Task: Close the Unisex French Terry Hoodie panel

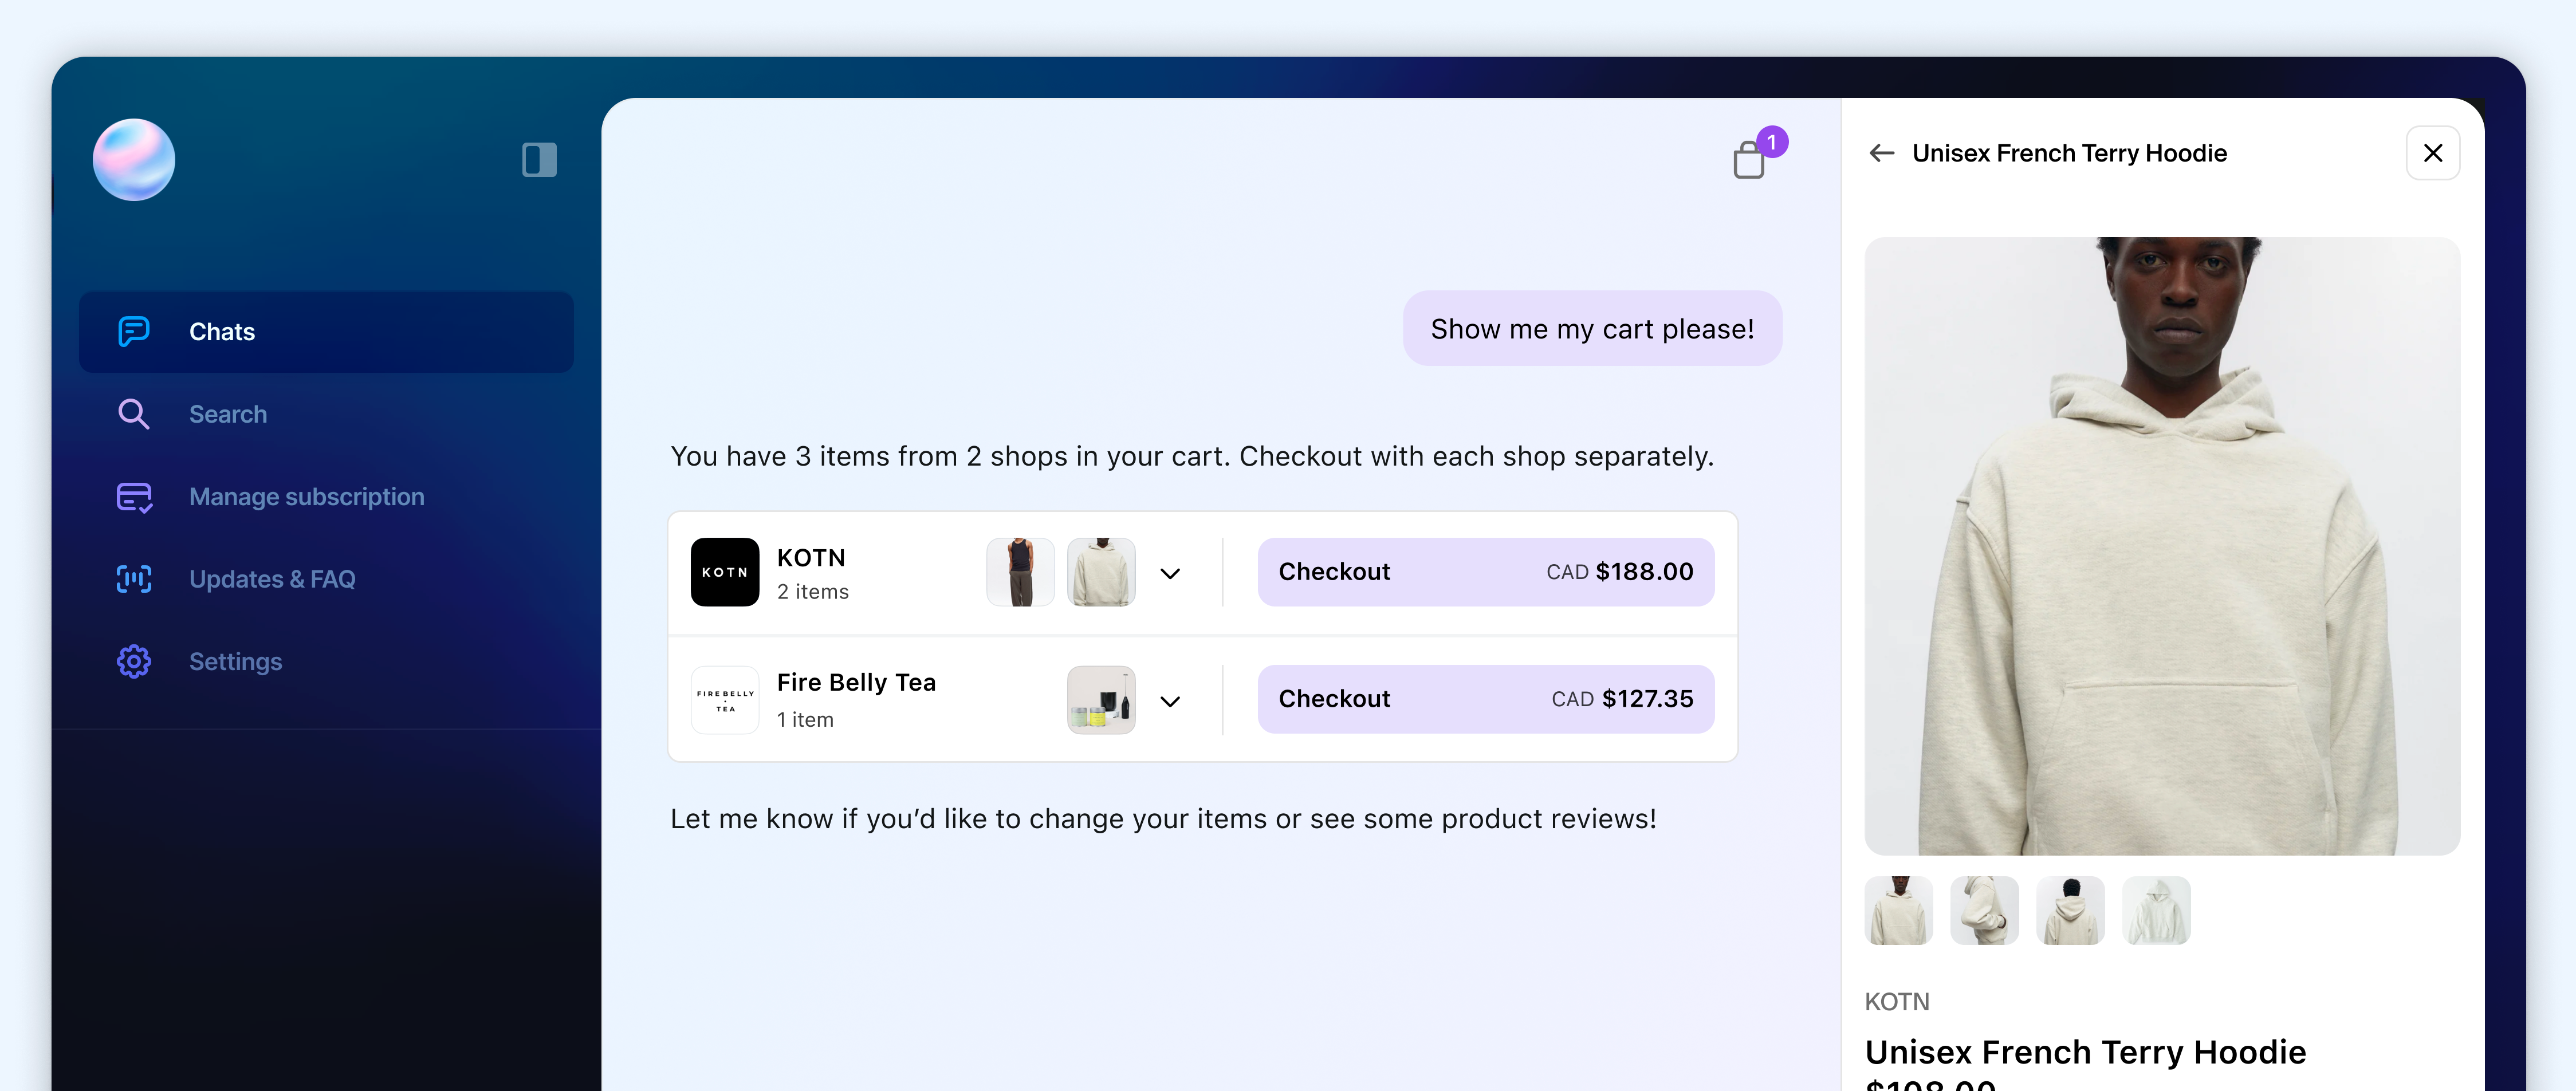Action: [2432, 153]
